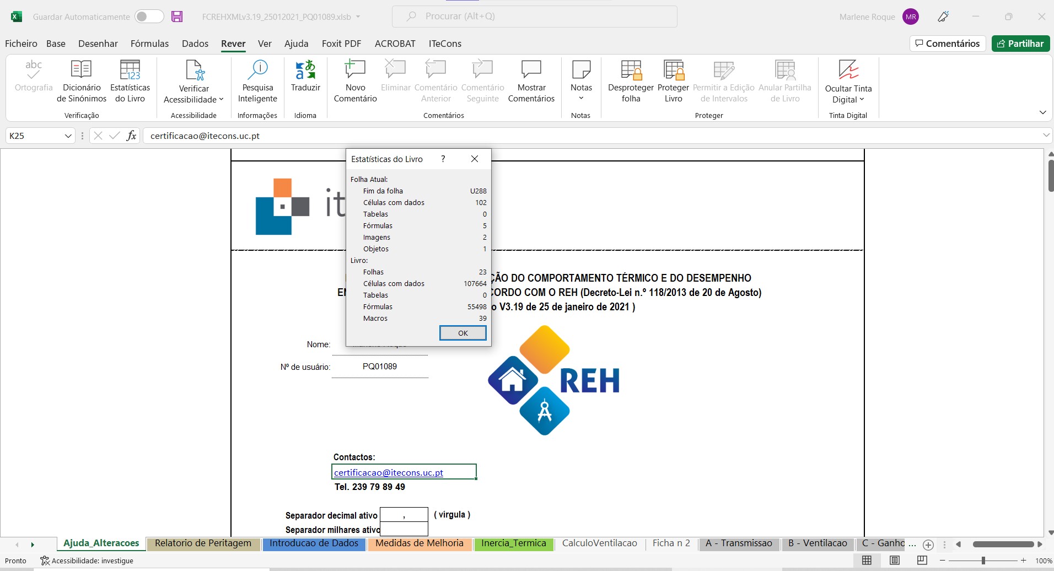Switch to Page Break preview icon
Viewport: 1054px width, 571px height.
[922, 561]
